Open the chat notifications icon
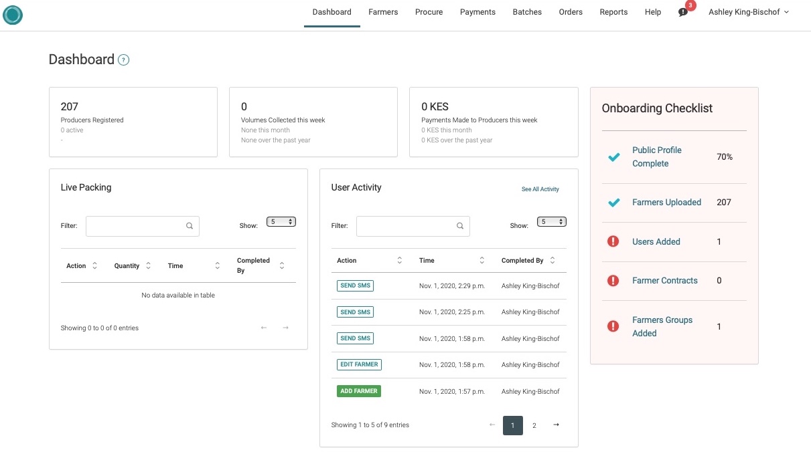This screenshot has height=464, width=811. point(682,13)
